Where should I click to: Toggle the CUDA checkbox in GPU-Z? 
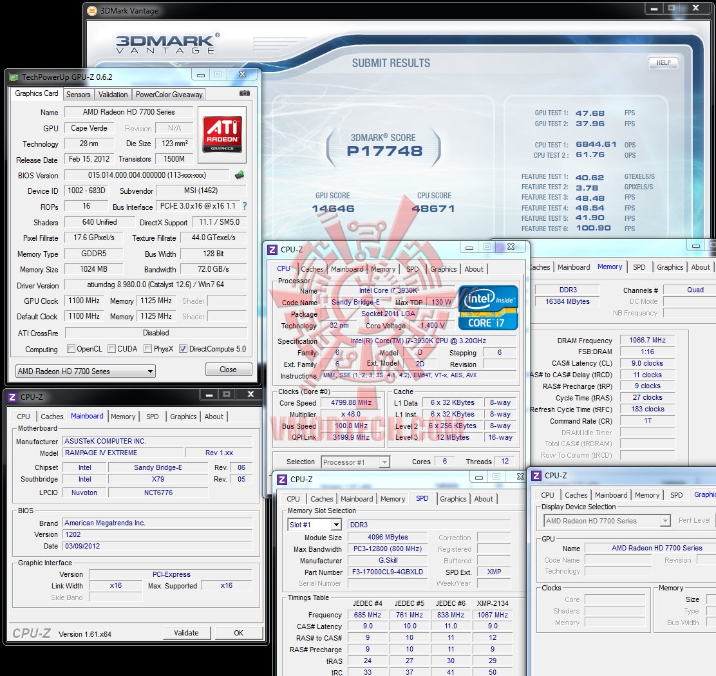pos(111,349)
